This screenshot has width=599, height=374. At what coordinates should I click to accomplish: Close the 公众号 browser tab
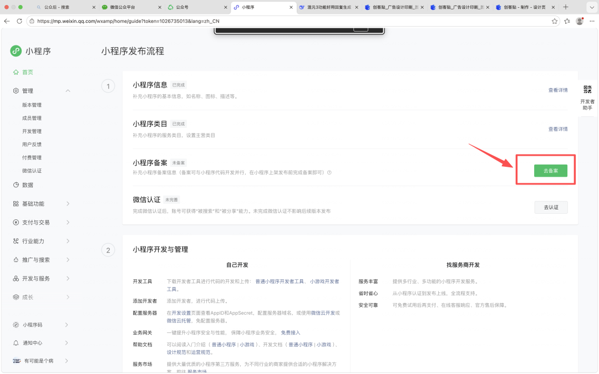(225, 7)
